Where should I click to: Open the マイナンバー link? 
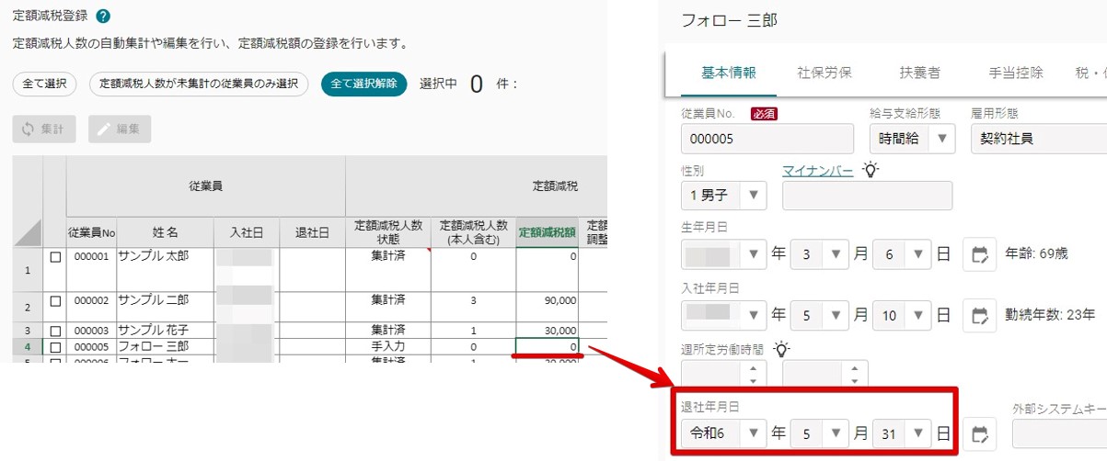click(x=817, y=170)
